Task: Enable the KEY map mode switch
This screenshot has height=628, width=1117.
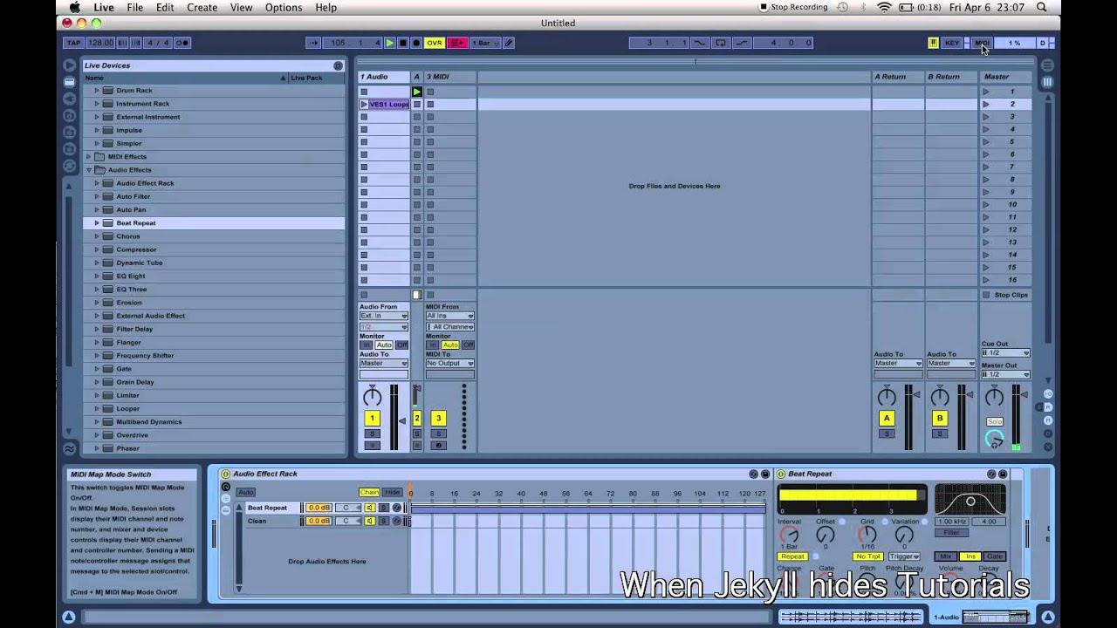Action: coord(952,43)
